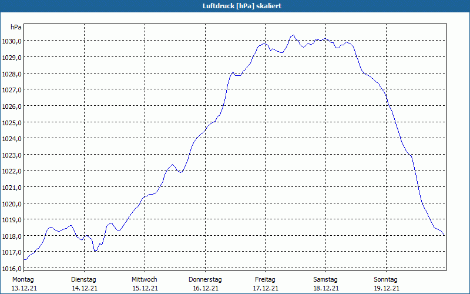Select the 1029,0 pressure axis label
The height and width of the screenshot is (294, 470).
[x=12, y=57]
